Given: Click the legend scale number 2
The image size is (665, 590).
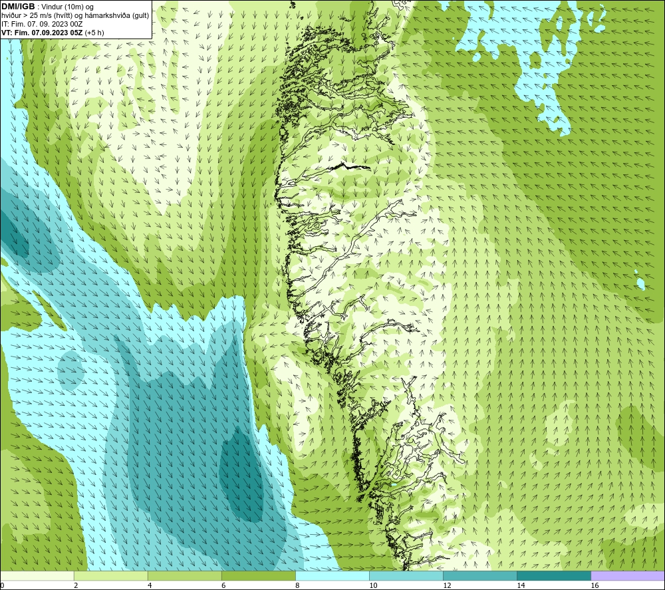Looking at the screenshot, I should (x=76, y=585).
